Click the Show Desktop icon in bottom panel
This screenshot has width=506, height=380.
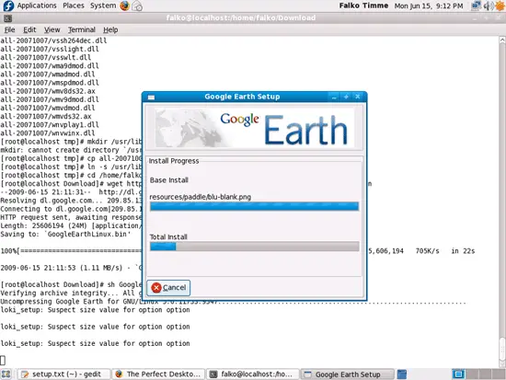point(6,374)
